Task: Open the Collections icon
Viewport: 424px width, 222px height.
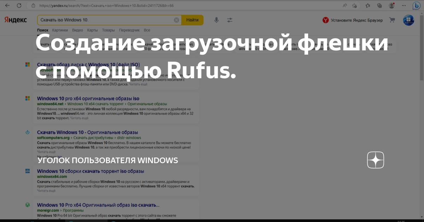Action: (379, 6)
